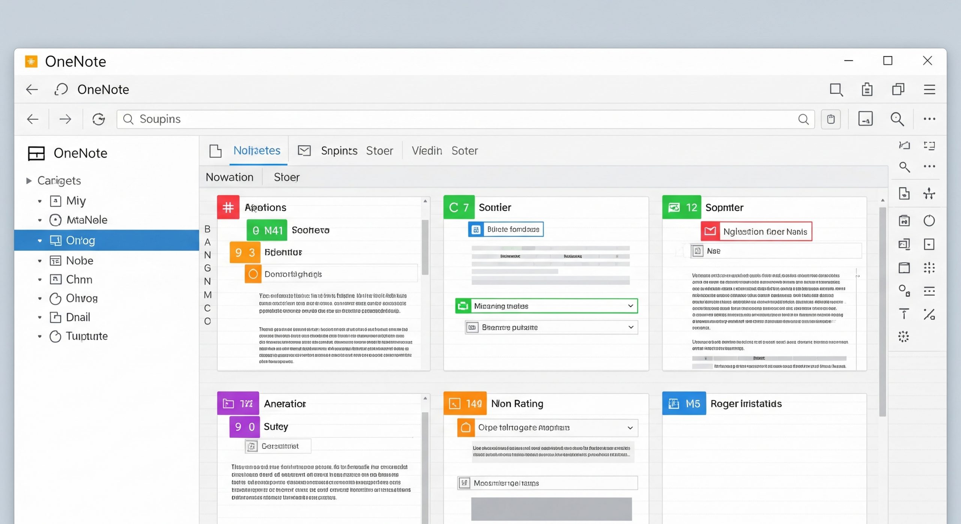Click the Gereimtriet button in Aneratior card

[278, 446]
